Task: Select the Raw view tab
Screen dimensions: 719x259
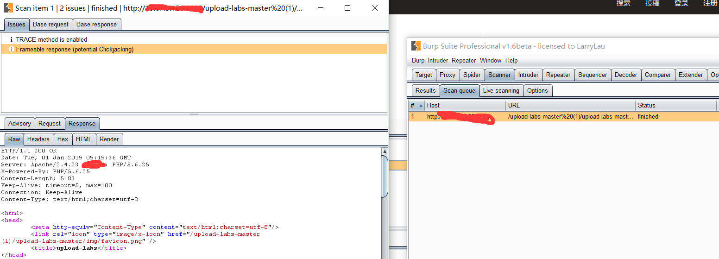Action: pyautogui.click(x=14, y=139)
